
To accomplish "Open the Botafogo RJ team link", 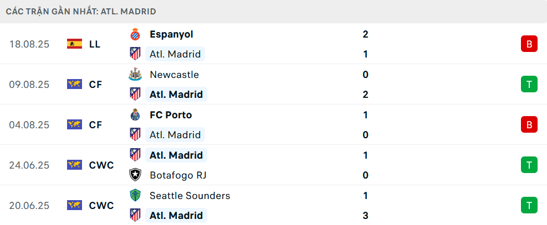I will point(178,175).
